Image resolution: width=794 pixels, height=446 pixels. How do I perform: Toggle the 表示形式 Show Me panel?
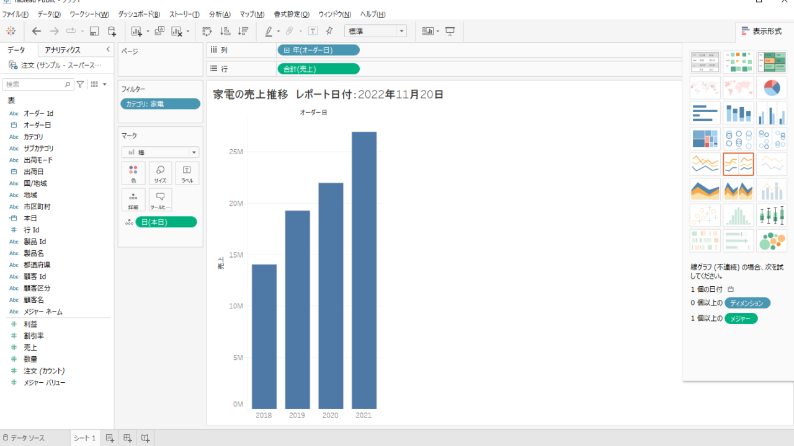tap(761, 31)
